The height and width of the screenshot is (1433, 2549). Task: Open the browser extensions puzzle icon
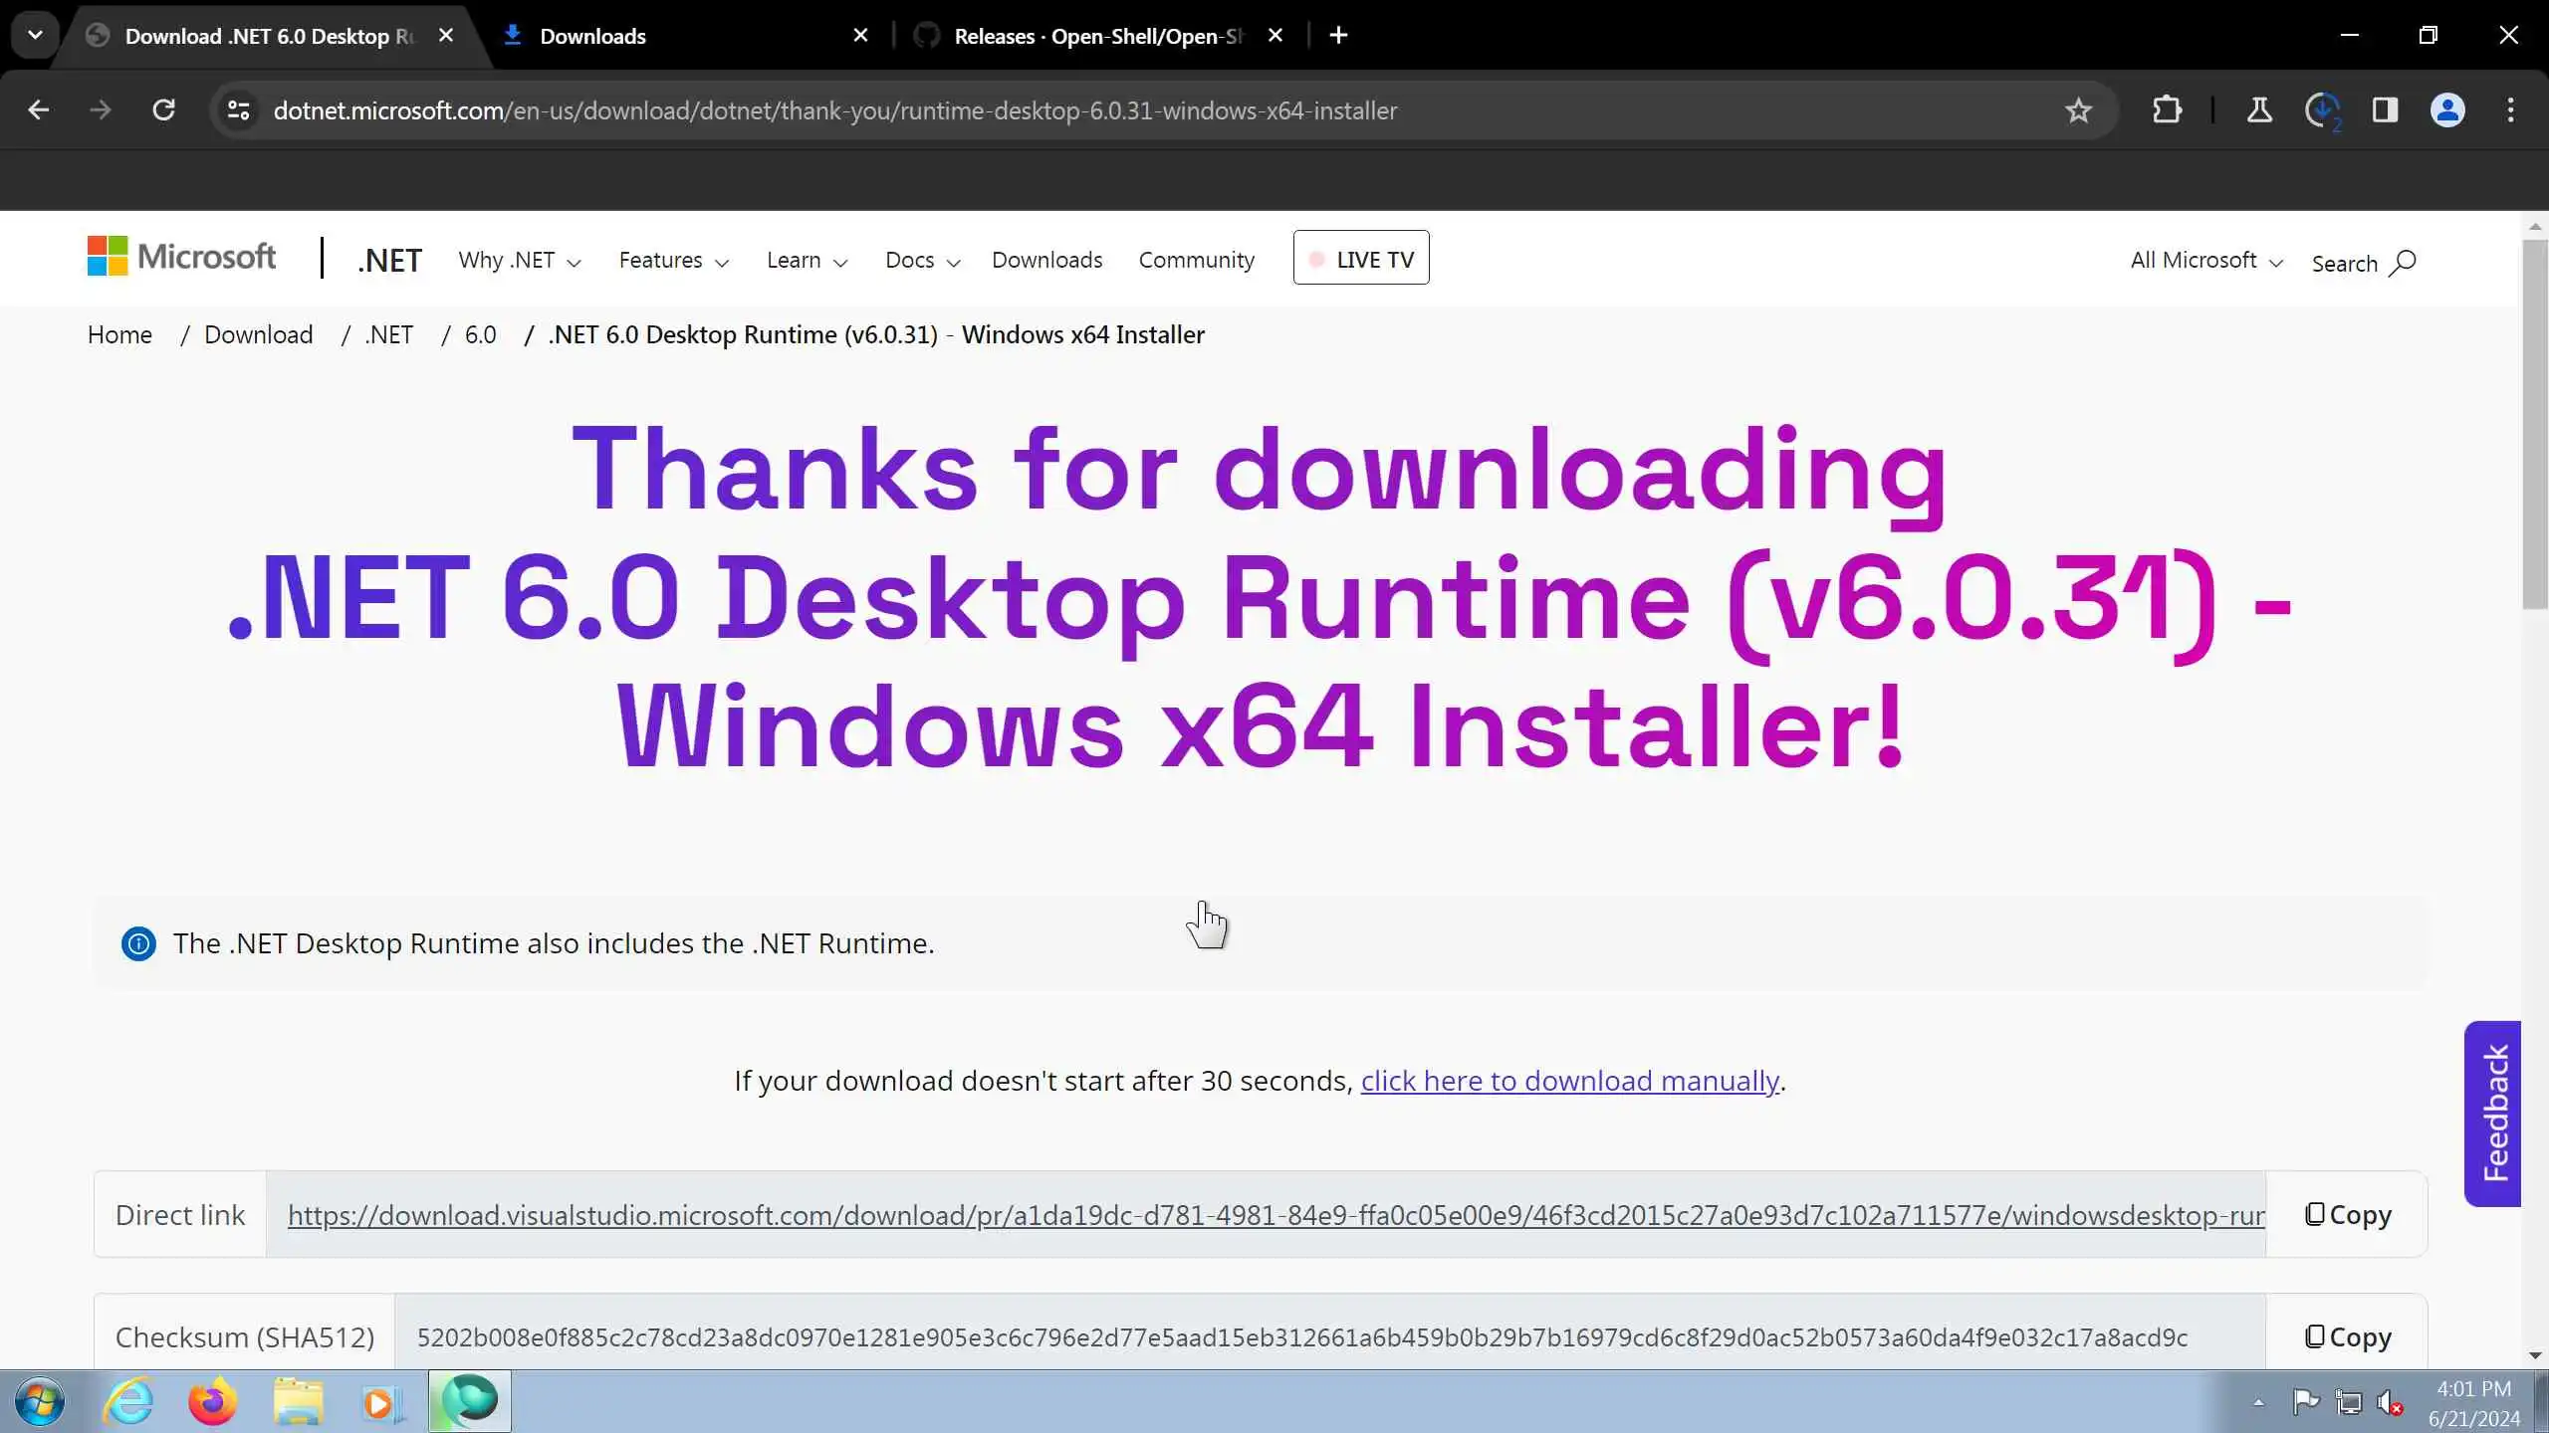pos(2167,110)
